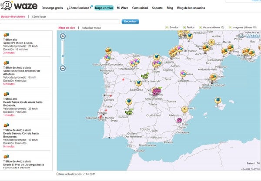Select the police marker on Mallorca island
This screenshot has width=261, height=181.
[x=218, y=101]
